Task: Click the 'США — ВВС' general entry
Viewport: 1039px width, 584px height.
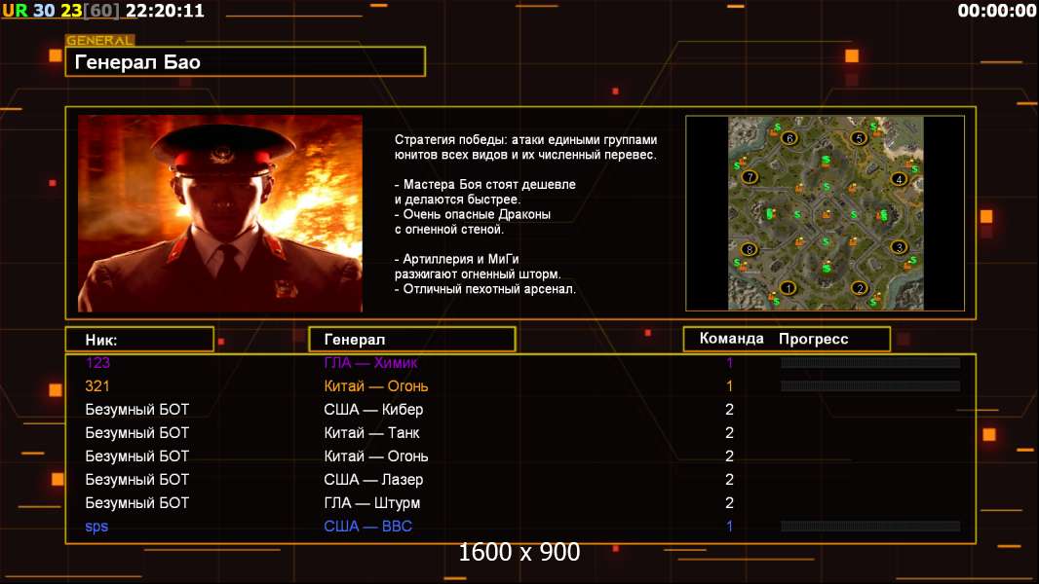Action: [367, 527]
